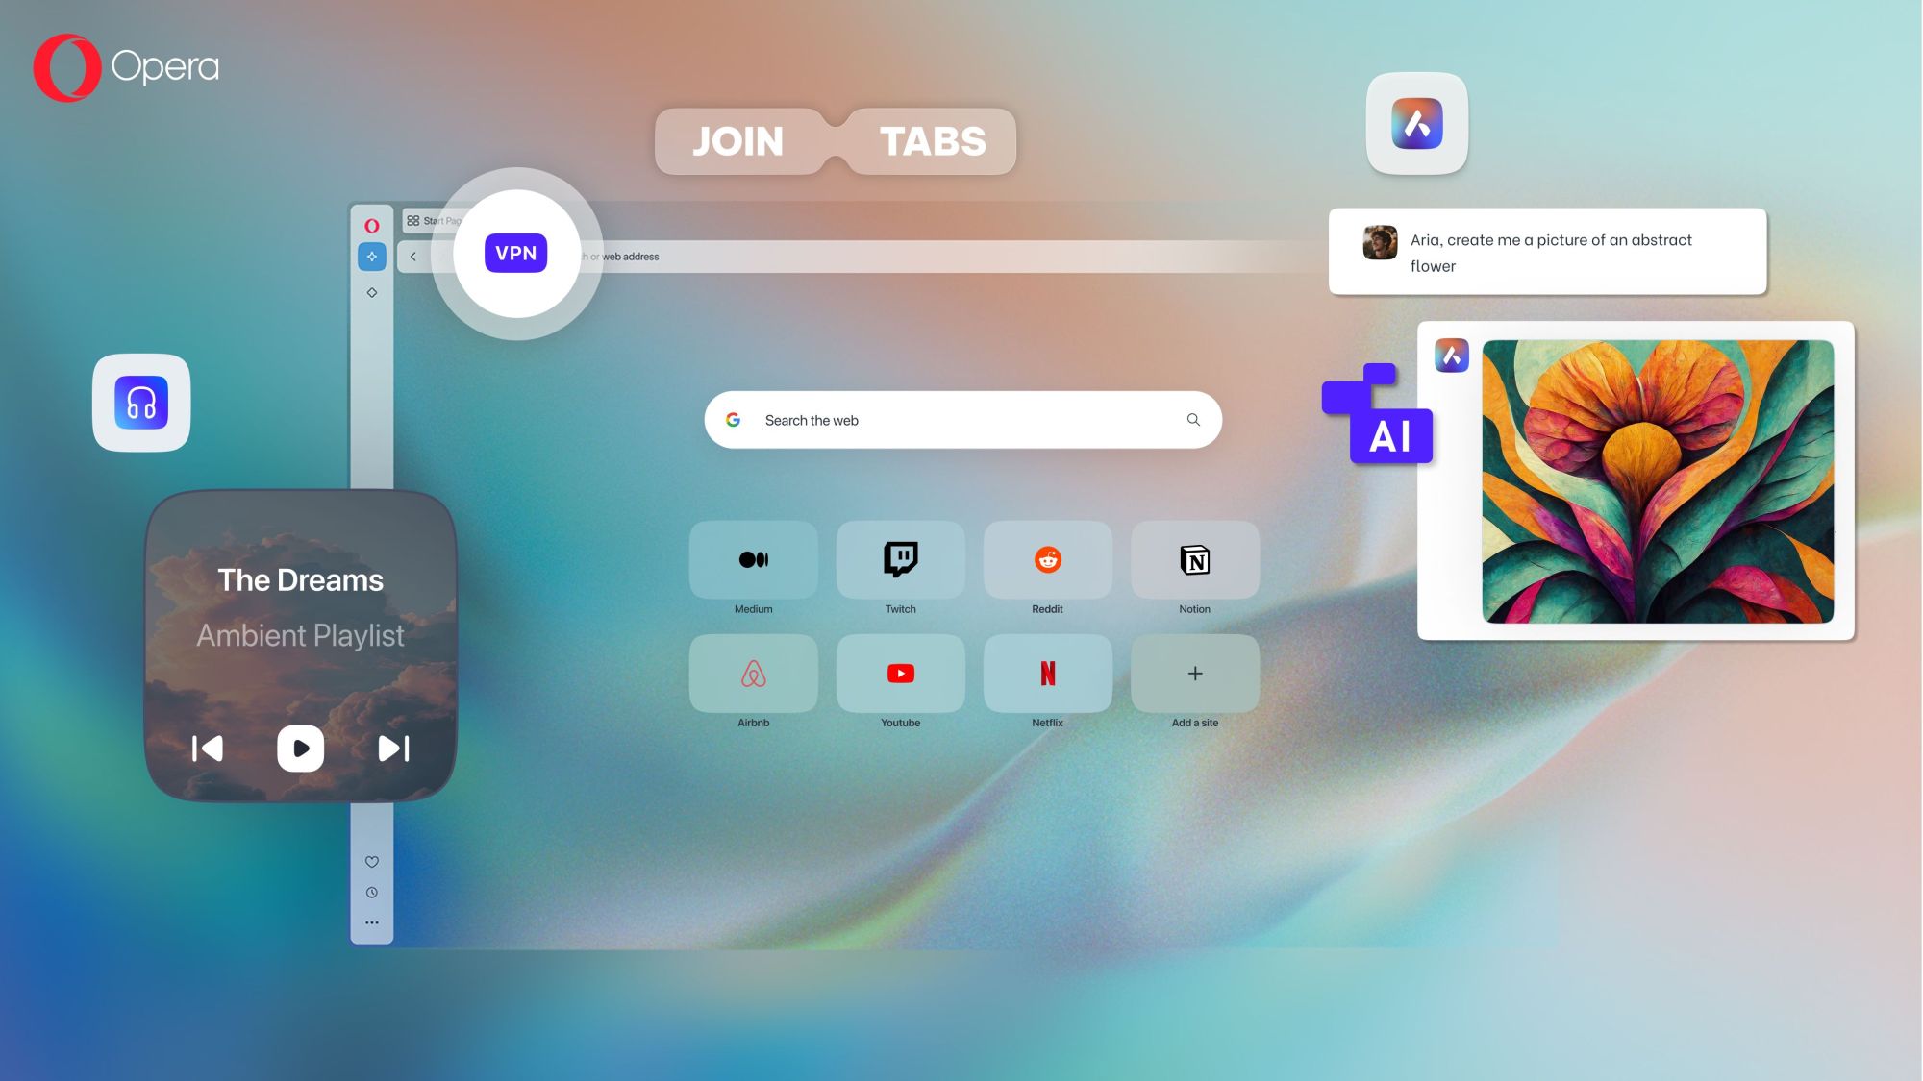This screenshot has height=1081, width=1923.
Task: Skip to next track in playlist
Action: pos(393,749)
